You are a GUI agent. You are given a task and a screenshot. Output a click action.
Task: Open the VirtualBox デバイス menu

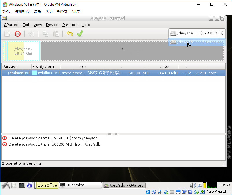pyautogui.click(x=62, y=12)
